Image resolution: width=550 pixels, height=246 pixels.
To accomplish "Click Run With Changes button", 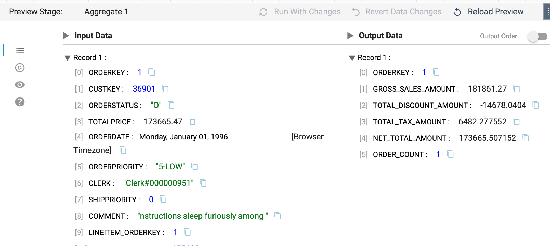I will (x=300, y=12).
